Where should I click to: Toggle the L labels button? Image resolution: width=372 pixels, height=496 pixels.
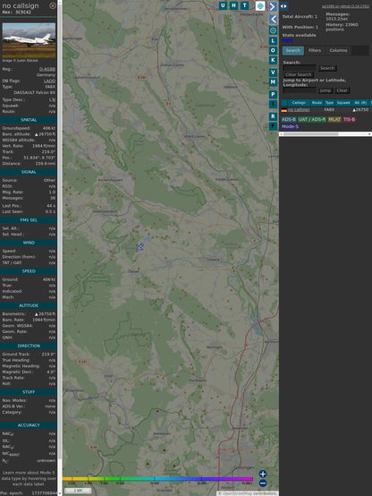273,41
